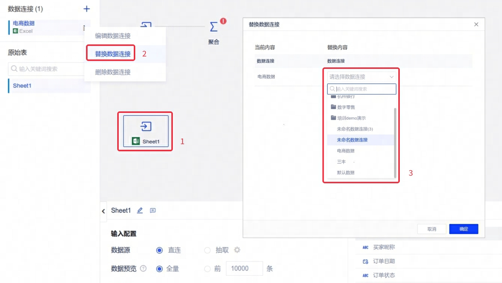Collapse the panel with the left chevron
Viewport: 502px width, 283px height.
[x=103, y=211]
